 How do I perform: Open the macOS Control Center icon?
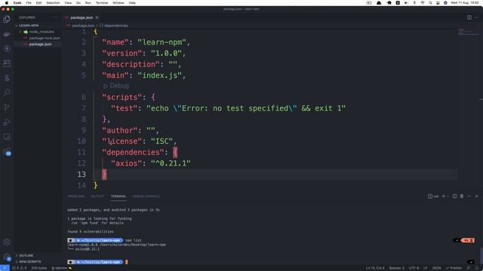438,3
